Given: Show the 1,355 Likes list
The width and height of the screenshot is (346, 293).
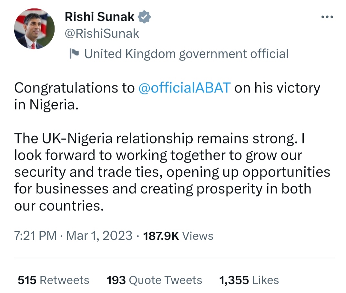Looking at the screenshot, I should tap(249, 280).
